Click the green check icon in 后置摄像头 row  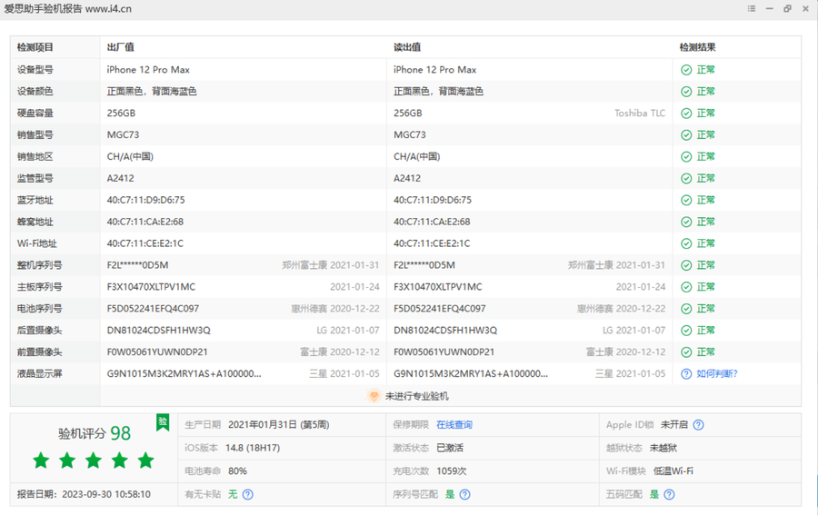coord(686,331)
